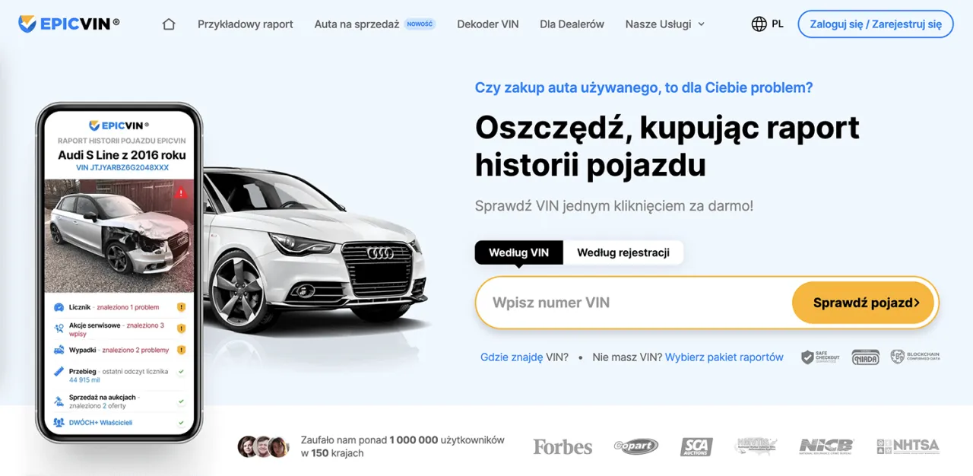Switch to Według rejestracji tab
Image resolution: width=973 pixels, height=476 pixels.
tap(623, 252)
